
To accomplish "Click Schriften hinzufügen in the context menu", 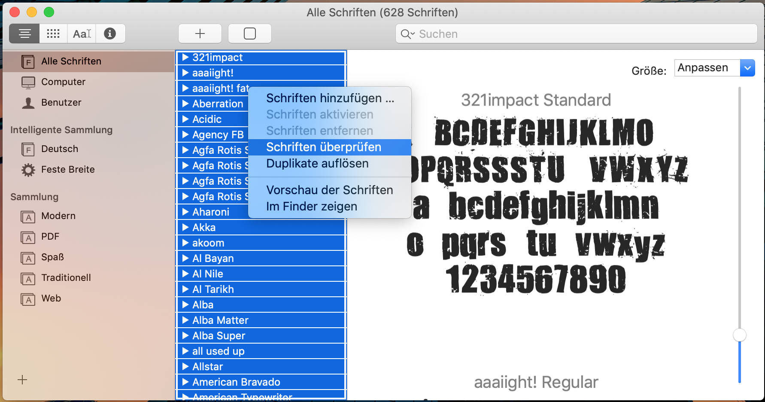I will pos(330,98).
